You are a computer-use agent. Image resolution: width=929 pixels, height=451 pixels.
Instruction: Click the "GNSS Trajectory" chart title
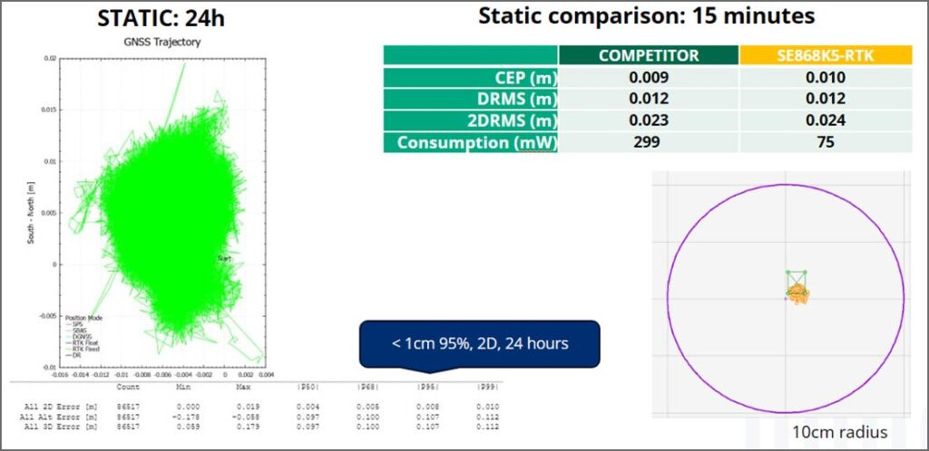coord(161,42)
